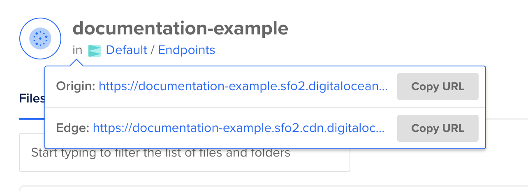Viewport: 528px width, 191px height.
Task: Open the Endpoints link
Action: tap(186, 50)
